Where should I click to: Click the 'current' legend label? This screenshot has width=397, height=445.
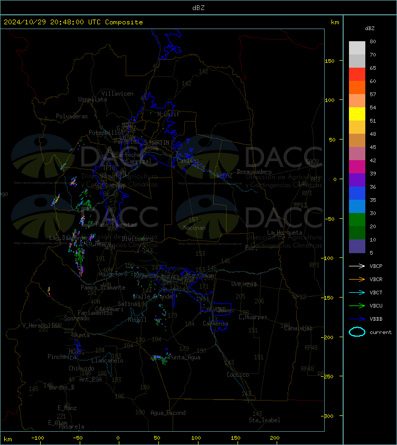tap(381, 332)
